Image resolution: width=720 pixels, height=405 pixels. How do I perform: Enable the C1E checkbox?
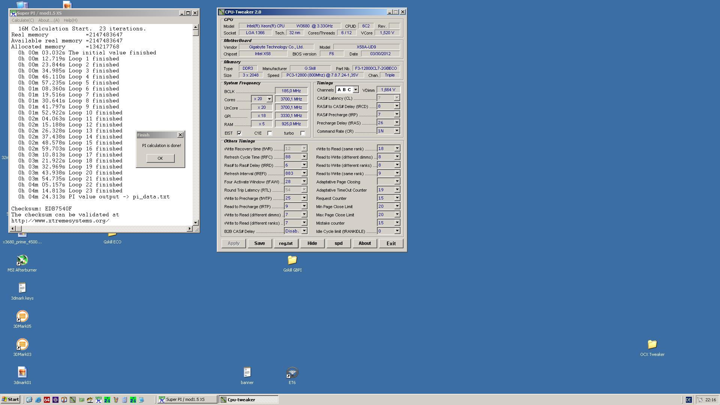click(270, 133)
